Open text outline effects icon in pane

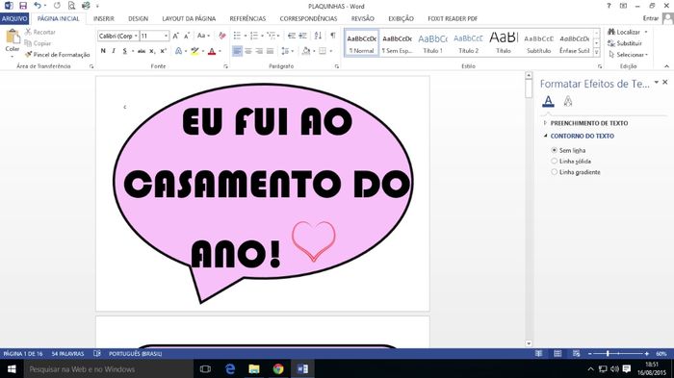(x=568, y=101)
